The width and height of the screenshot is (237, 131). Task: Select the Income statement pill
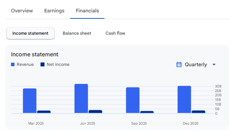point(30,33)
